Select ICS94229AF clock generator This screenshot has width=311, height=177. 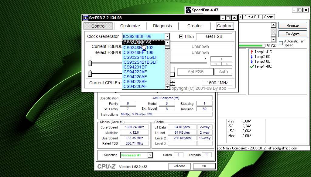(x=143, y=86)
